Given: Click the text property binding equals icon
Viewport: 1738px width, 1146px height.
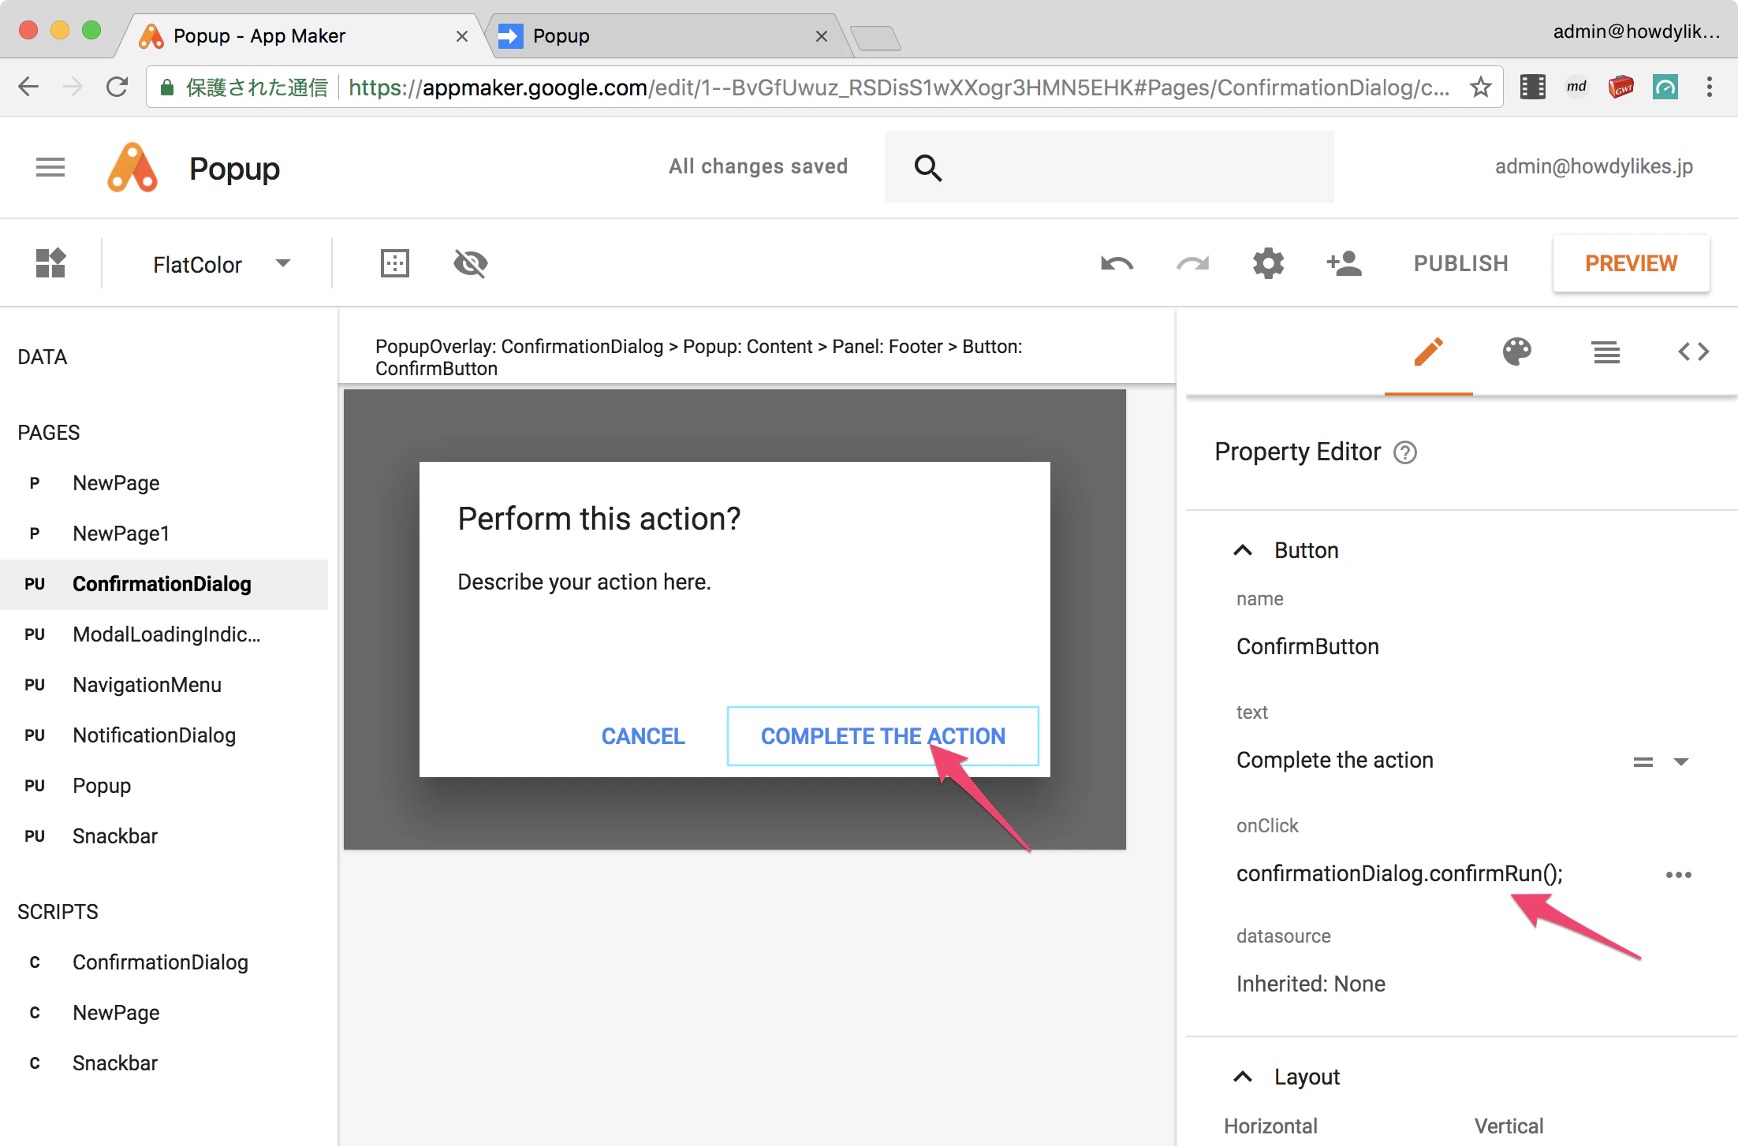Looking at the screenshot, I should pyautogui.click(x=1643, y=761).
